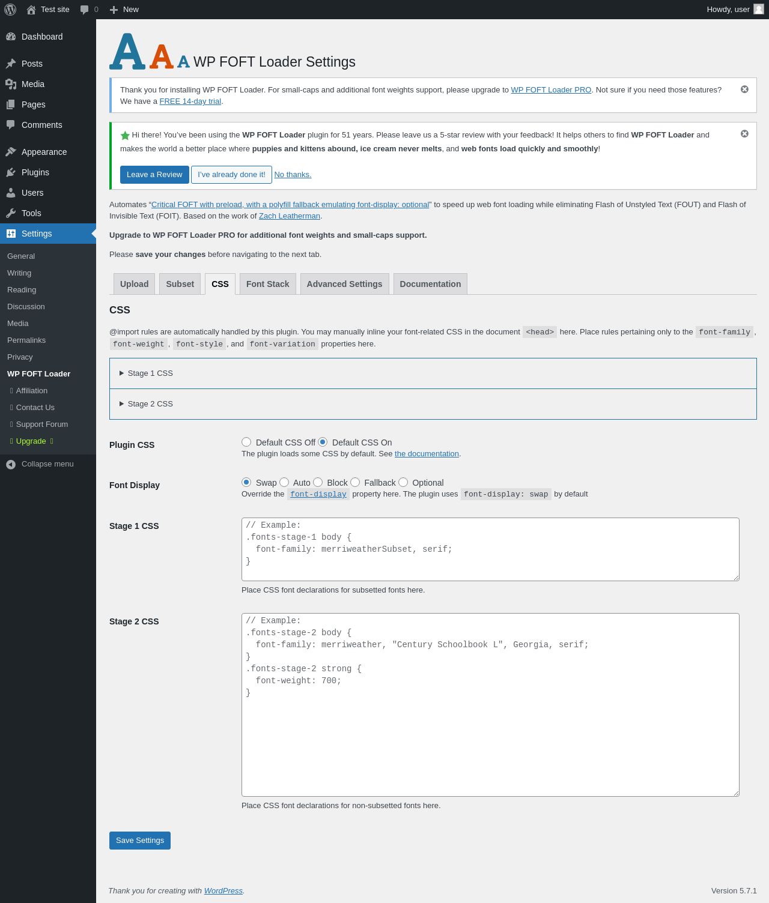Switch to the Font Stack tab

click(x=267, y=284)
